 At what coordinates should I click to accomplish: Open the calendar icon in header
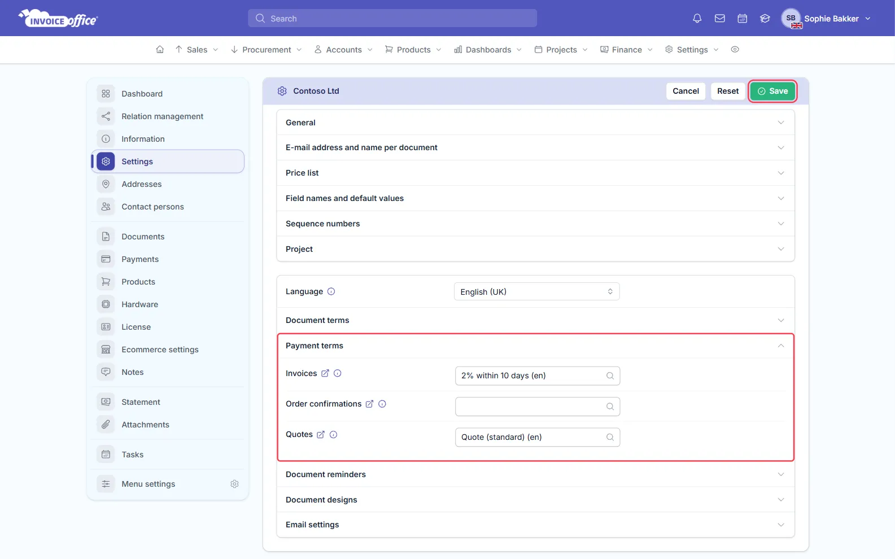click(743, 19)
